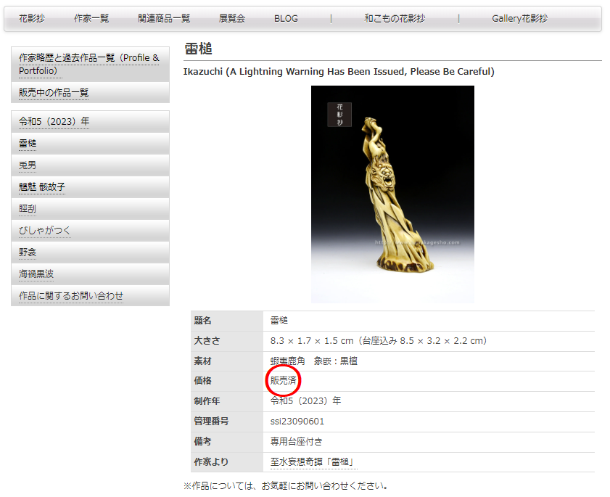Open BLOG in the top menu

[x=286, y=18]
